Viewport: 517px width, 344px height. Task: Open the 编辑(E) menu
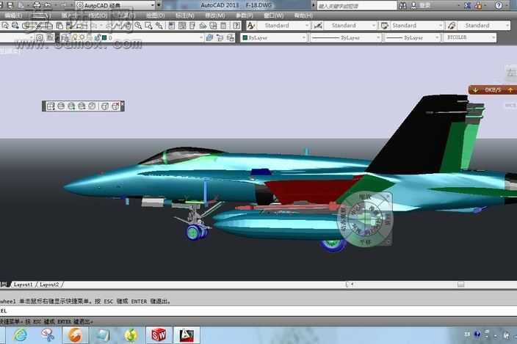[x=13, y=15]
